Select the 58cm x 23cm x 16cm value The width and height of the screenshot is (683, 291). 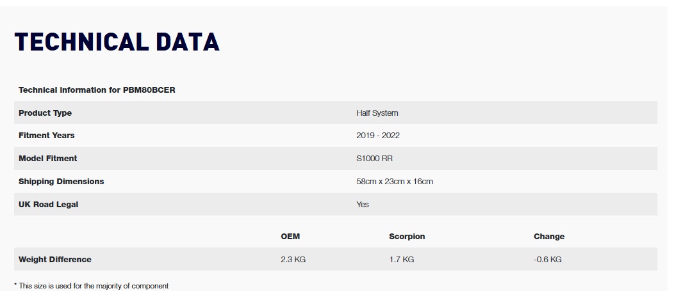click(395, 182)
